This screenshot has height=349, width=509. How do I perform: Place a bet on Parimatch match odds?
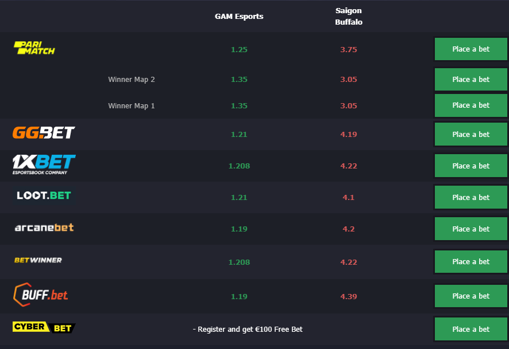471,49
